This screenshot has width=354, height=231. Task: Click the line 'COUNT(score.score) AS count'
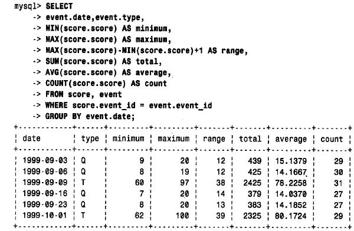[106, 84]
